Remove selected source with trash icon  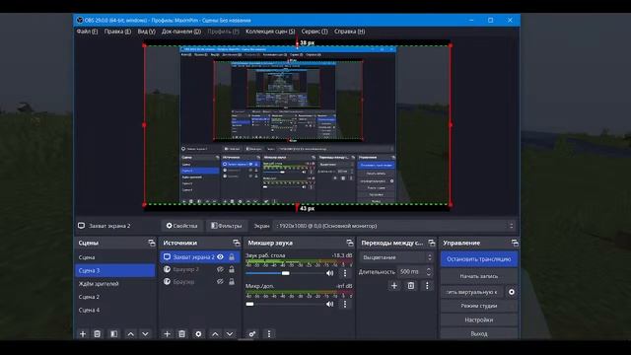(x=181, y=334)
